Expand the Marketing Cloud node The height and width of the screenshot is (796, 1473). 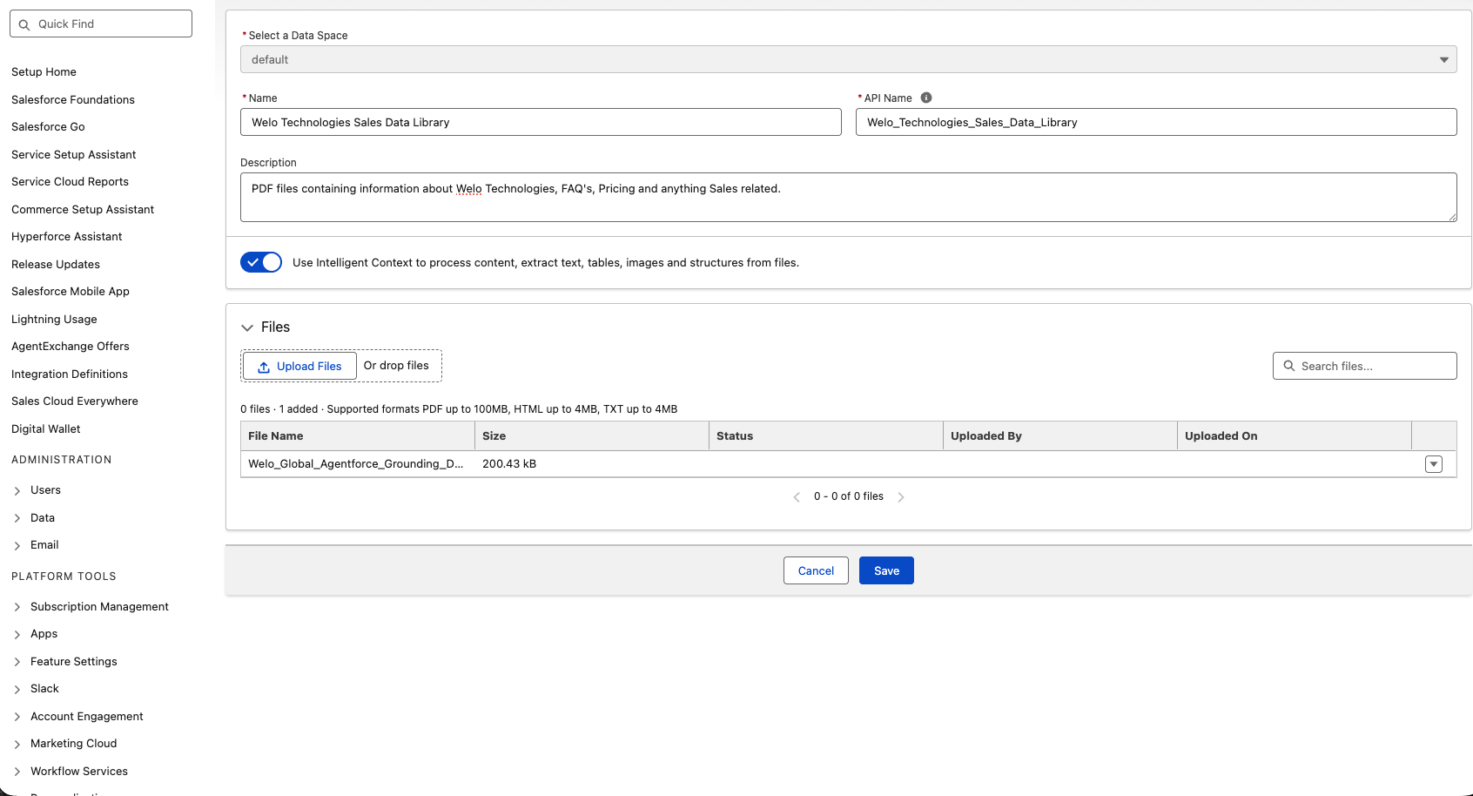(17, 745)
